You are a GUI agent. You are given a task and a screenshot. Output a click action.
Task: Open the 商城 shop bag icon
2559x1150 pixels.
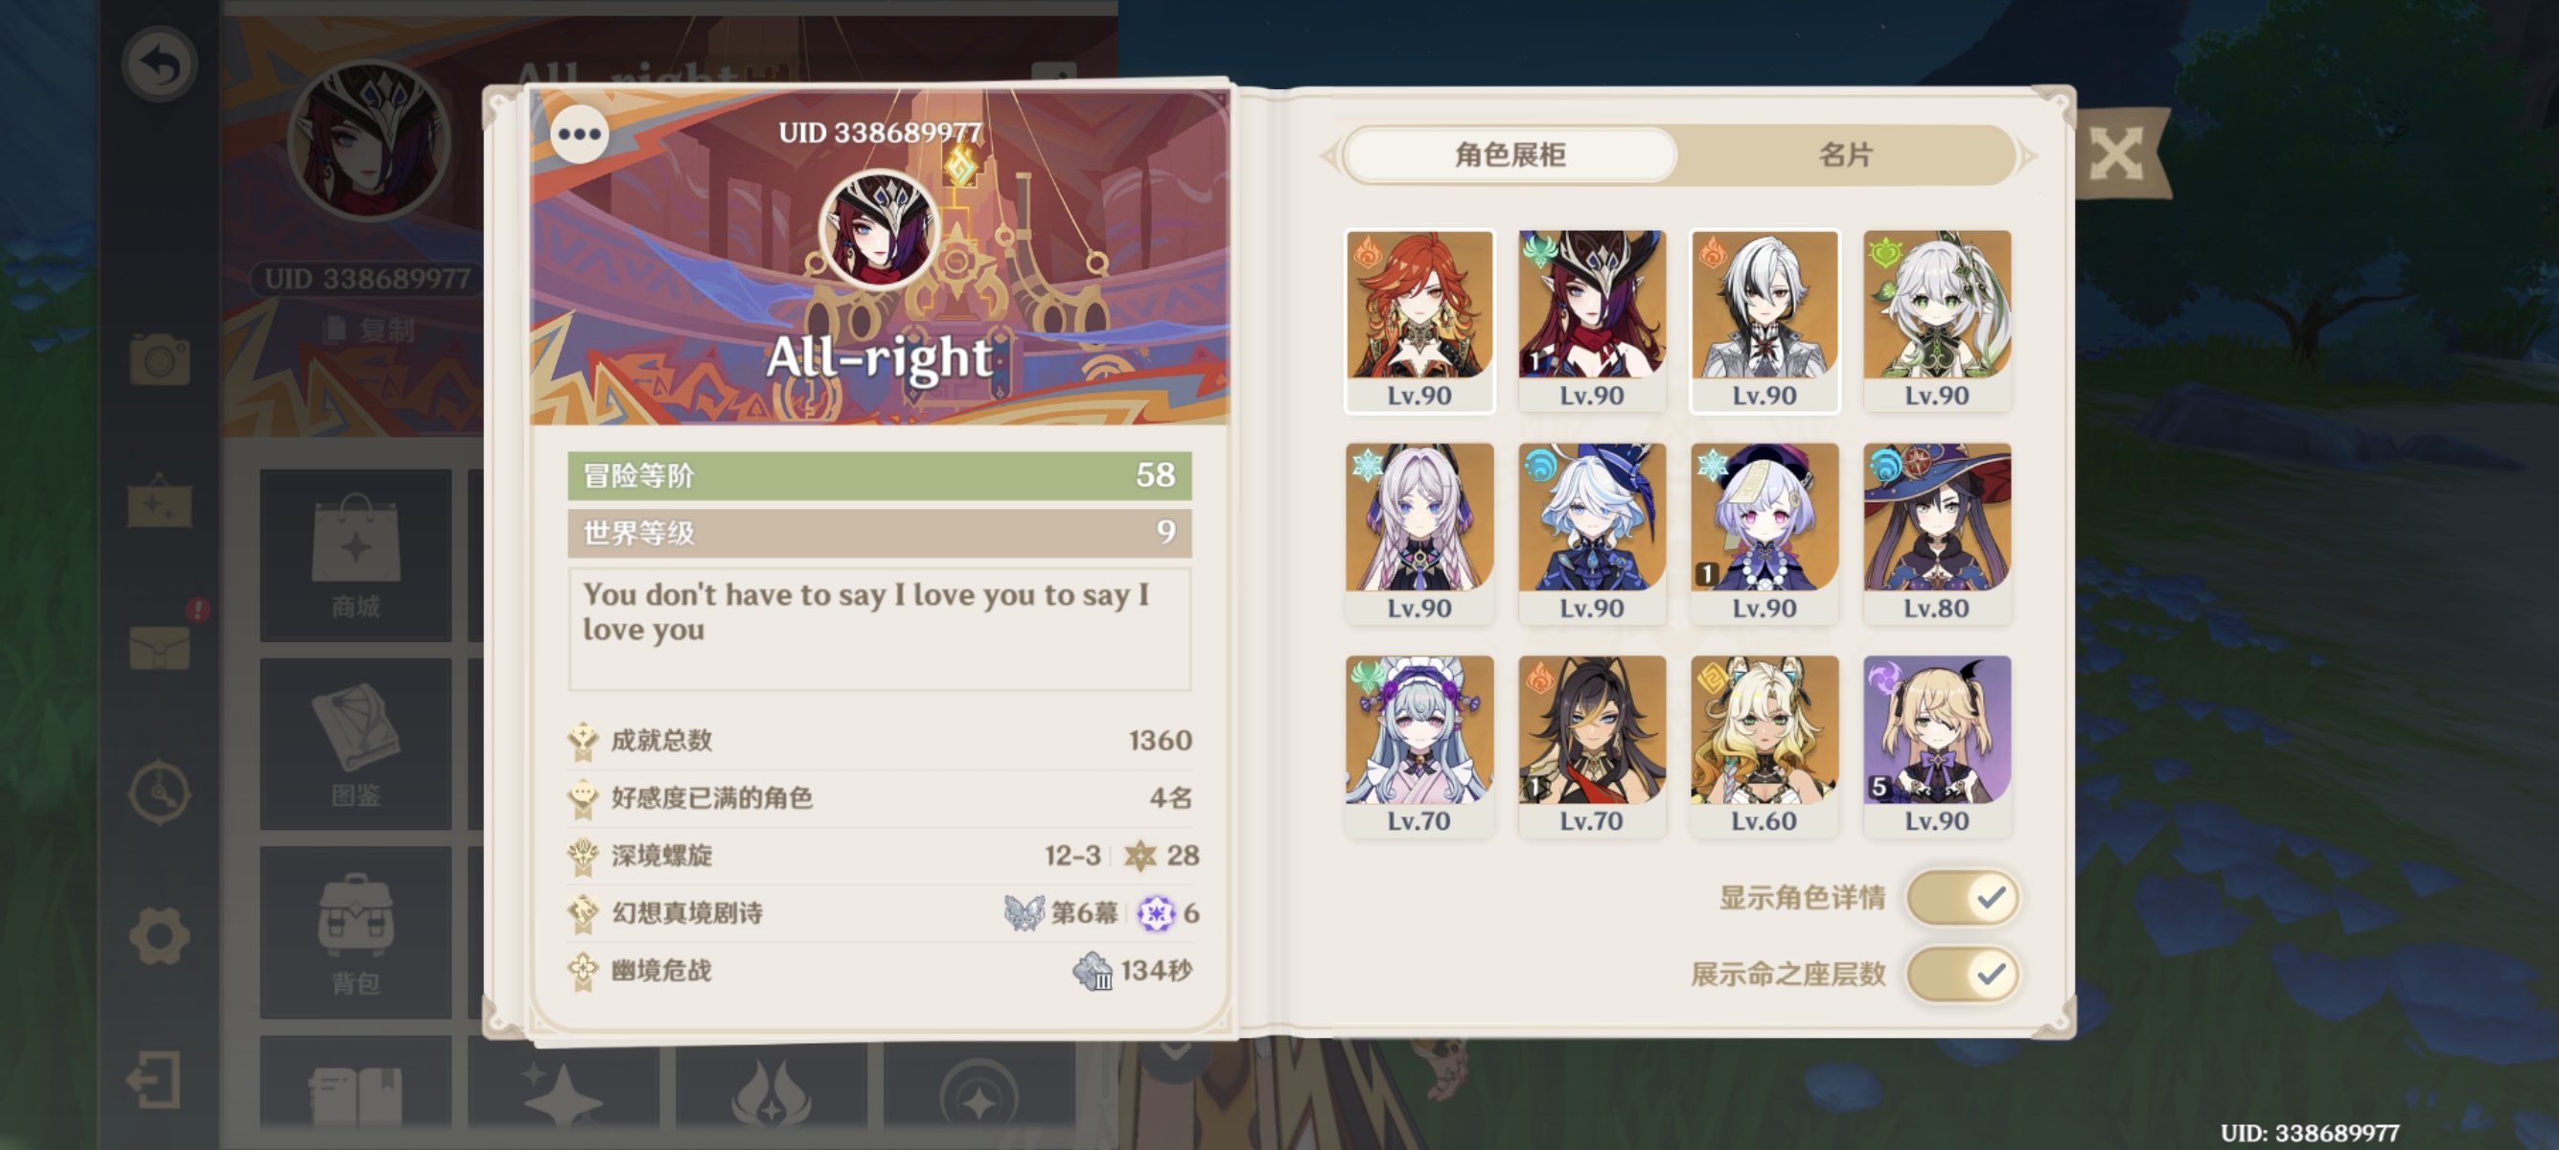[356, 556]
